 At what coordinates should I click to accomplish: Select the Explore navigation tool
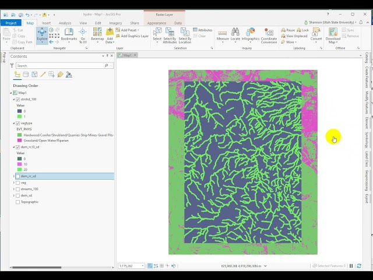42,36
